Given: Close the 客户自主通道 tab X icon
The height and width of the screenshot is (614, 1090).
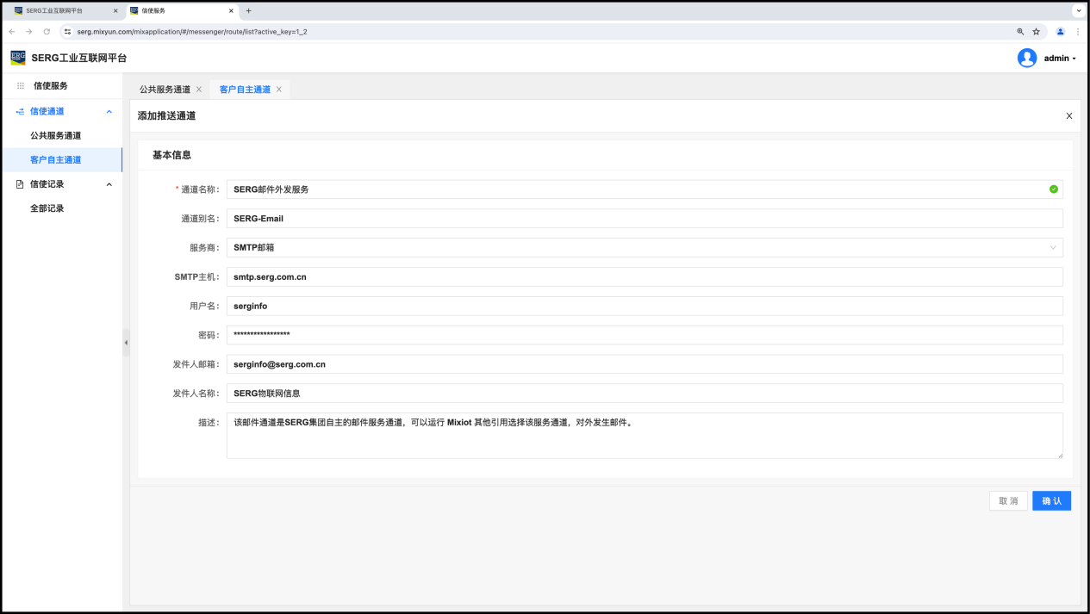Looking at the screenshot, I should (279, 90).
